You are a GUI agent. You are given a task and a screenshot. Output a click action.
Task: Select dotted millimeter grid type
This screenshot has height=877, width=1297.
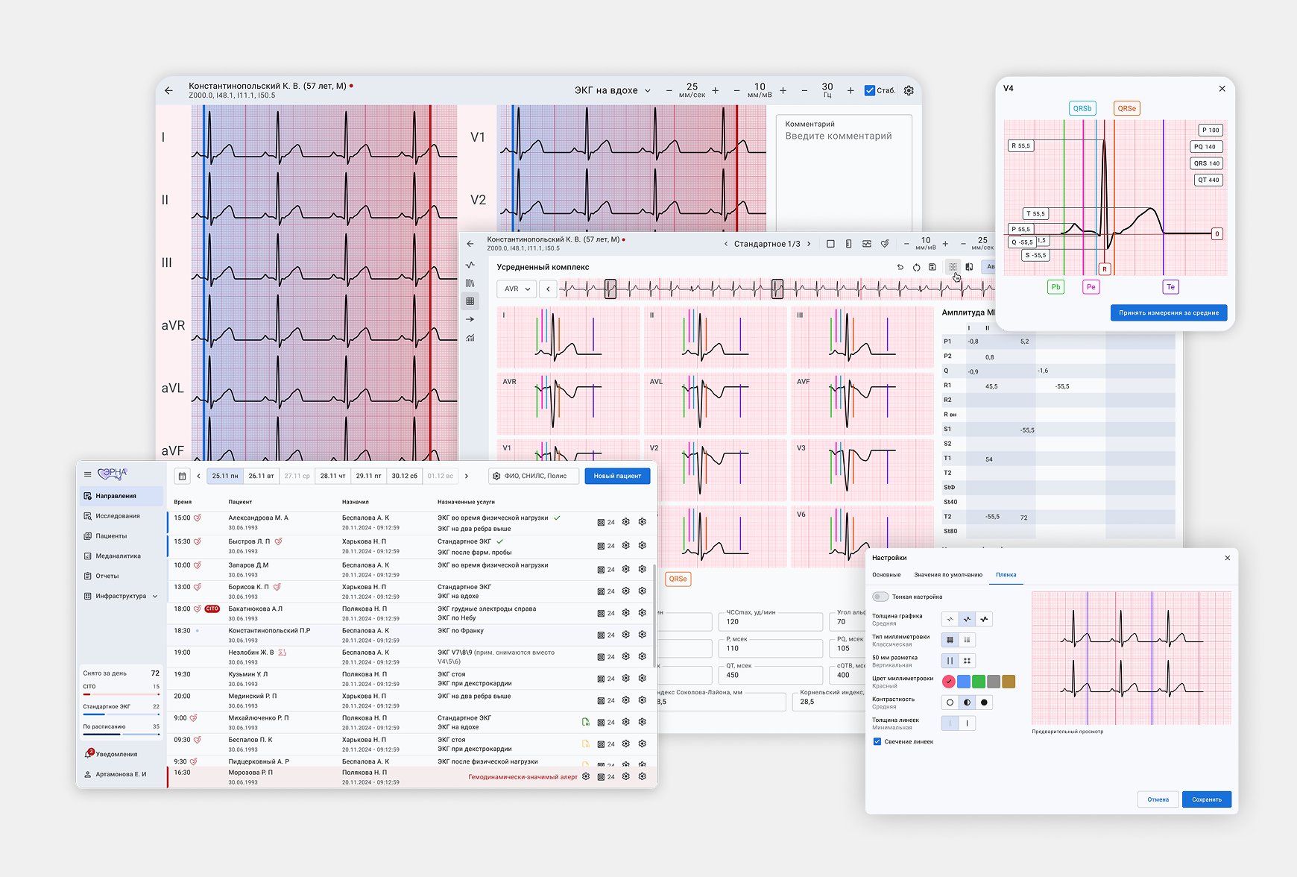tap(967, 640)
